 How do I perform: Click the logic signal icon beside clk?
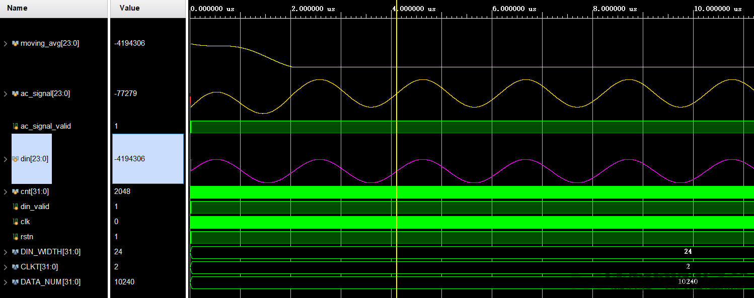point(15,222)
